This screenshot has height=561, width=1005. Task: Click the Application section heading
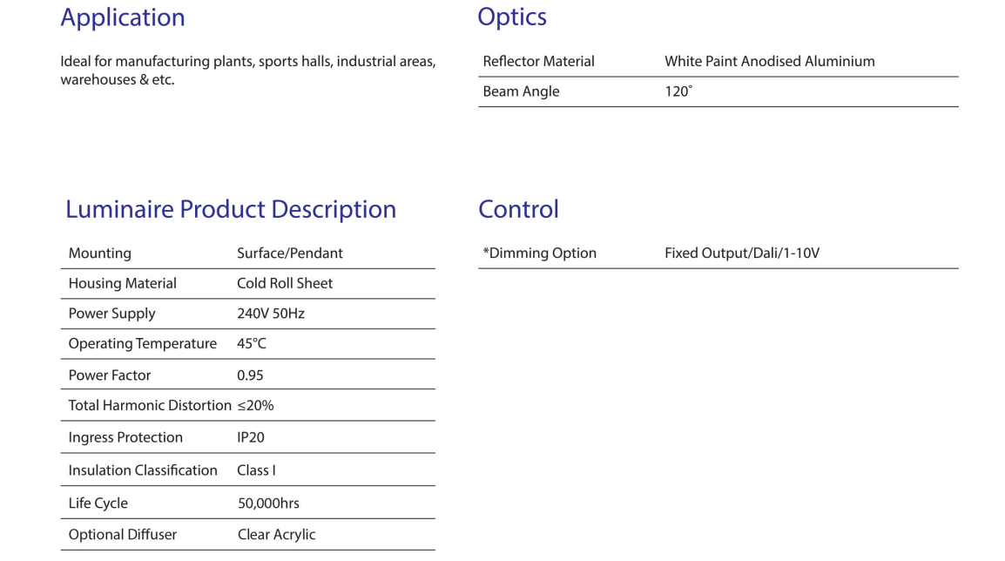(123, 18)
